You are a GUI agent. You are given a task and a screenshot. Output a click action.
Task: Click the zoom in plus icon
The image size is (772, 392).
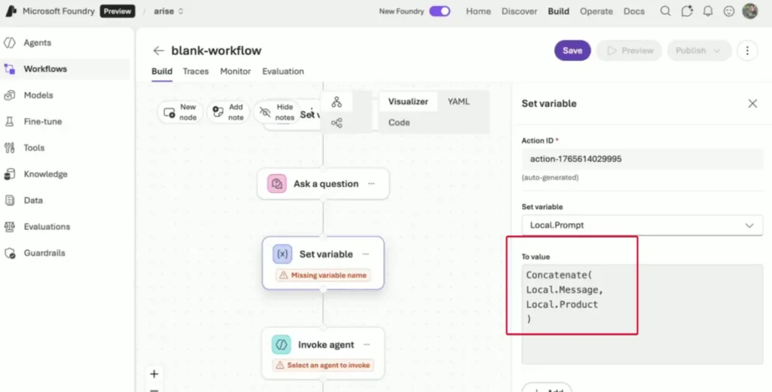154,374
